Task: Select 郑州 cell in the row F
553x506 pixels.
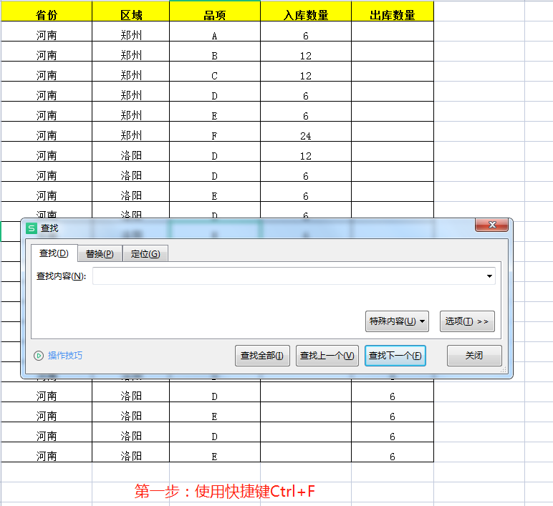Action: (x=131, y=132)
